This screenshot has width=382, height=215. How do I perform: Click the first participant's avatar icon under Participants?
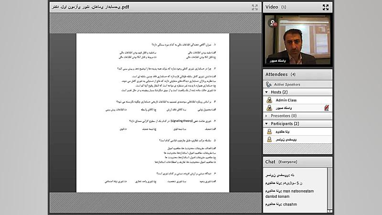click(x=269, y=132)
